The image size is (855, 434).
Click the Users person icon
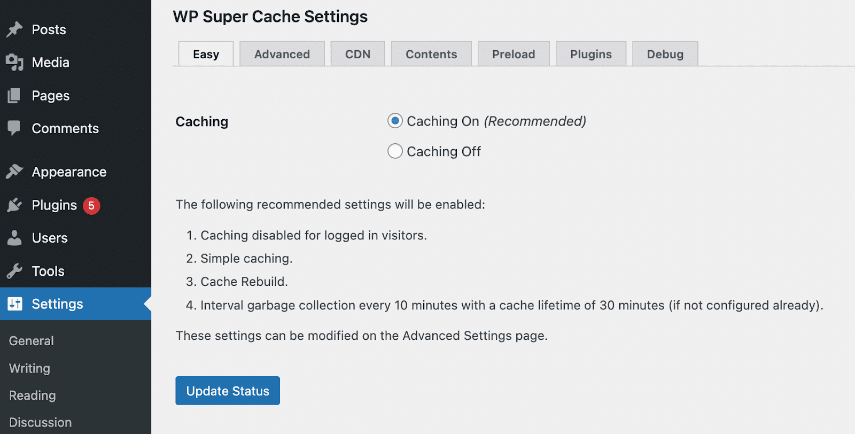[x=15, y=238]
